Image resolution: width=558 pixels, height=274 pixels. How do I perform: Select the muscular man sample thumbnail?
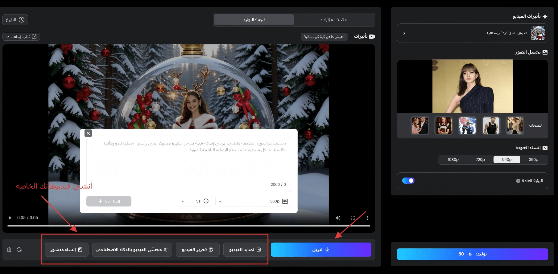[491, 125]
